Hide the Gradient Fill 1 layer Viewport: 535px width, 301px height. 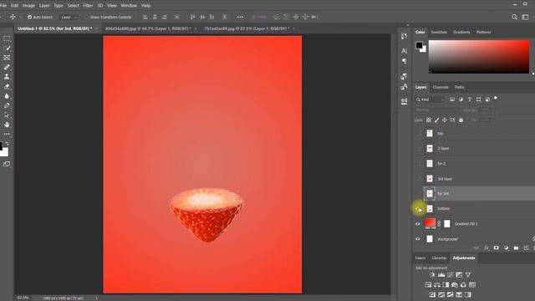[418, 224]
